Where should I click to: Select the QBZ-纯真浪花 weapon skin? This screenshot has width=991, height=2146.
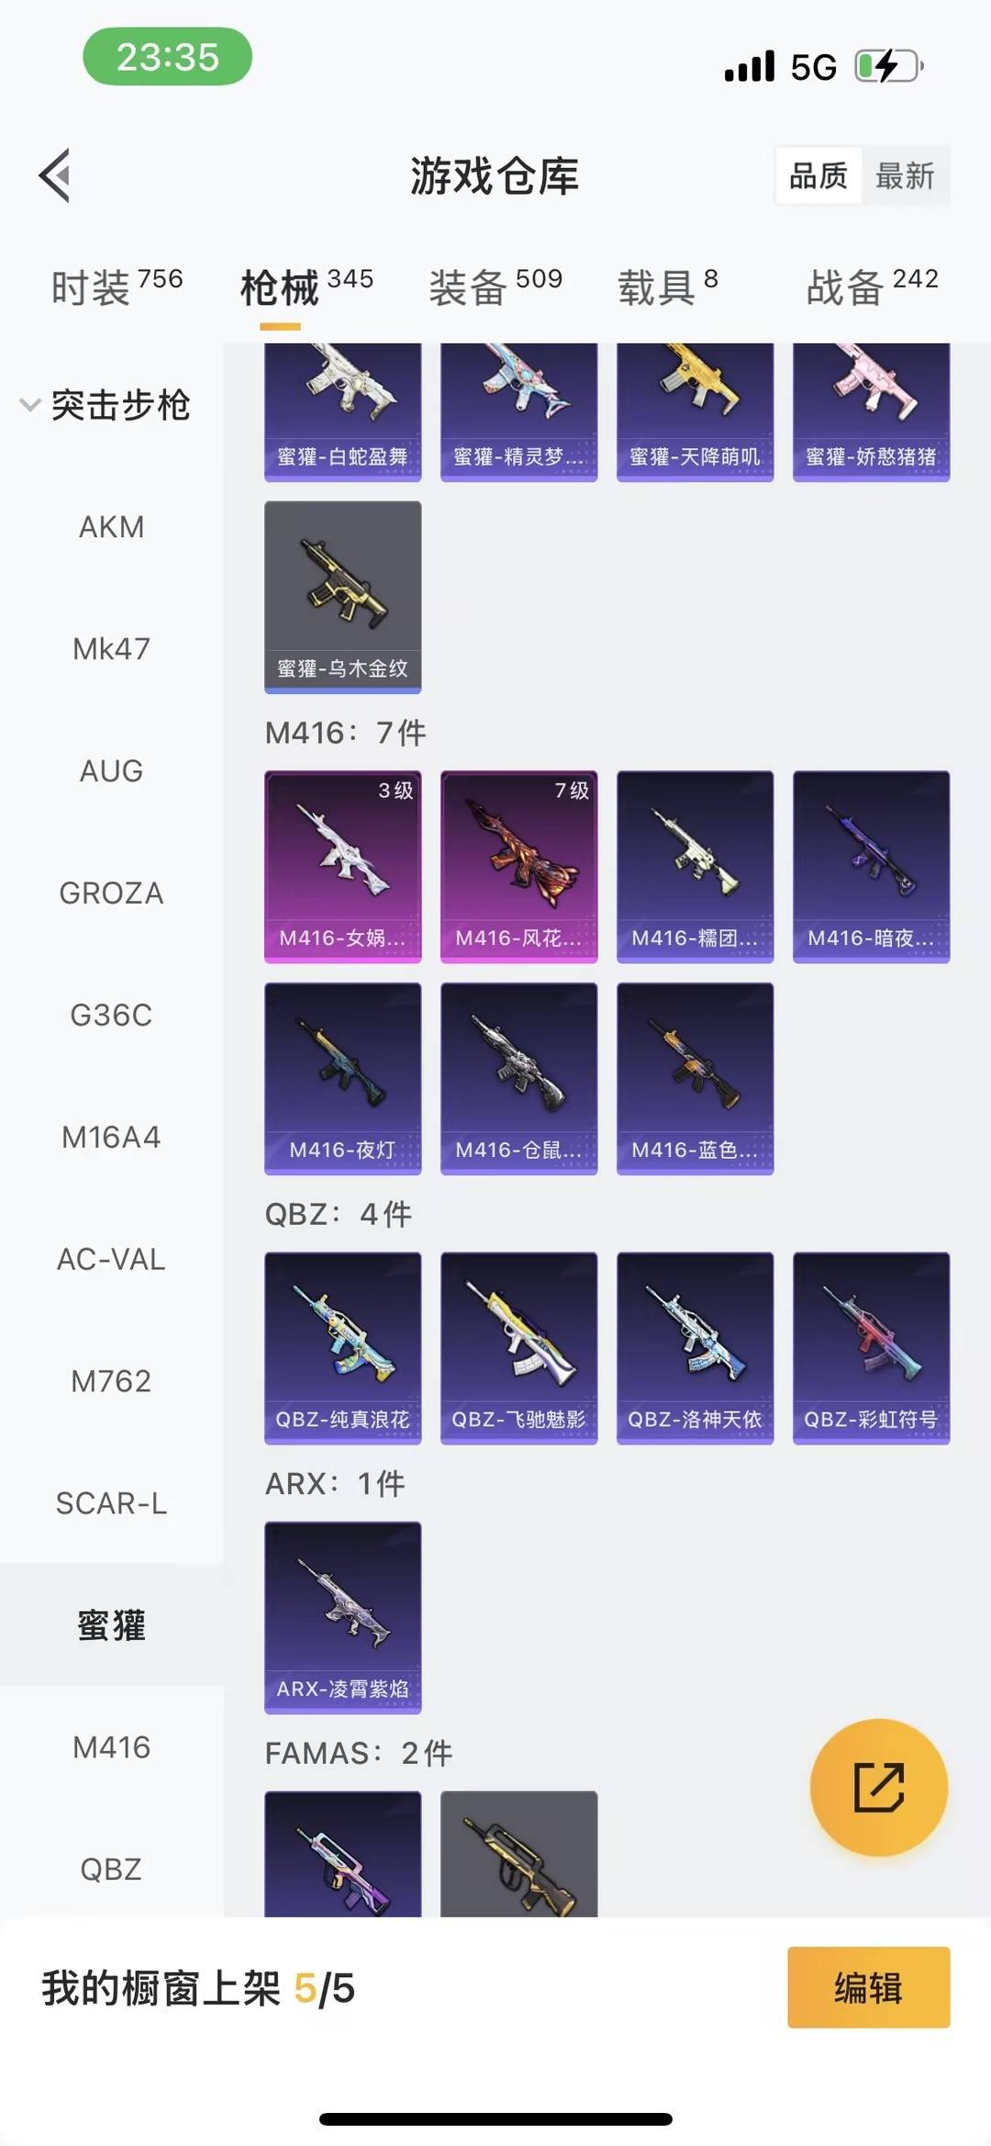point(343,1348)
